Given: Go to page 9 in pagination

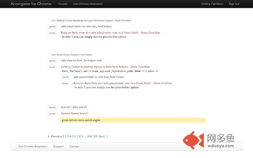Looking at the screenshot, I should [82, 136].
